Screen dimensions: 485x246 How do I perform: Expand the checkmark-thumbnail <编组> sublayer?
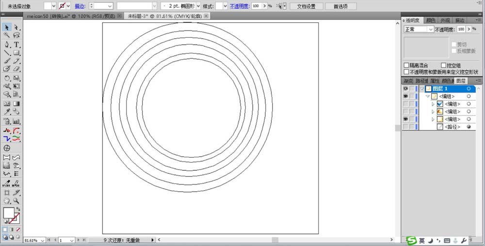click(x=433, y=104)
